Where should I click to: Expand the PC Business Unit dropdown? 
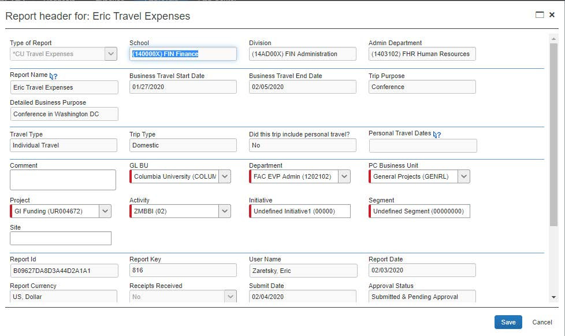(x=464, y=176)
